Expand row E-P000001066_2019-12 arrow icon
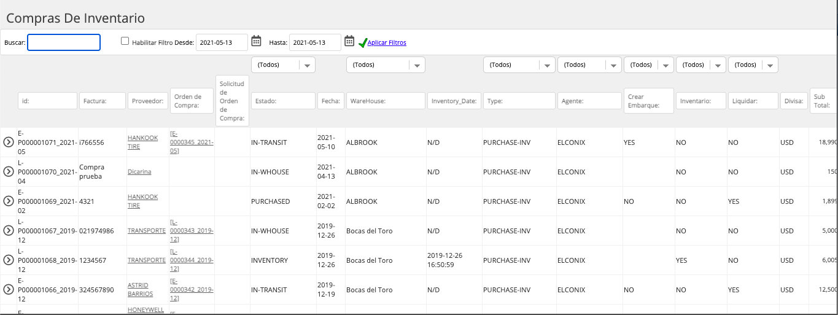The width and height of the screenshot is (838, 315). (9, 290)
